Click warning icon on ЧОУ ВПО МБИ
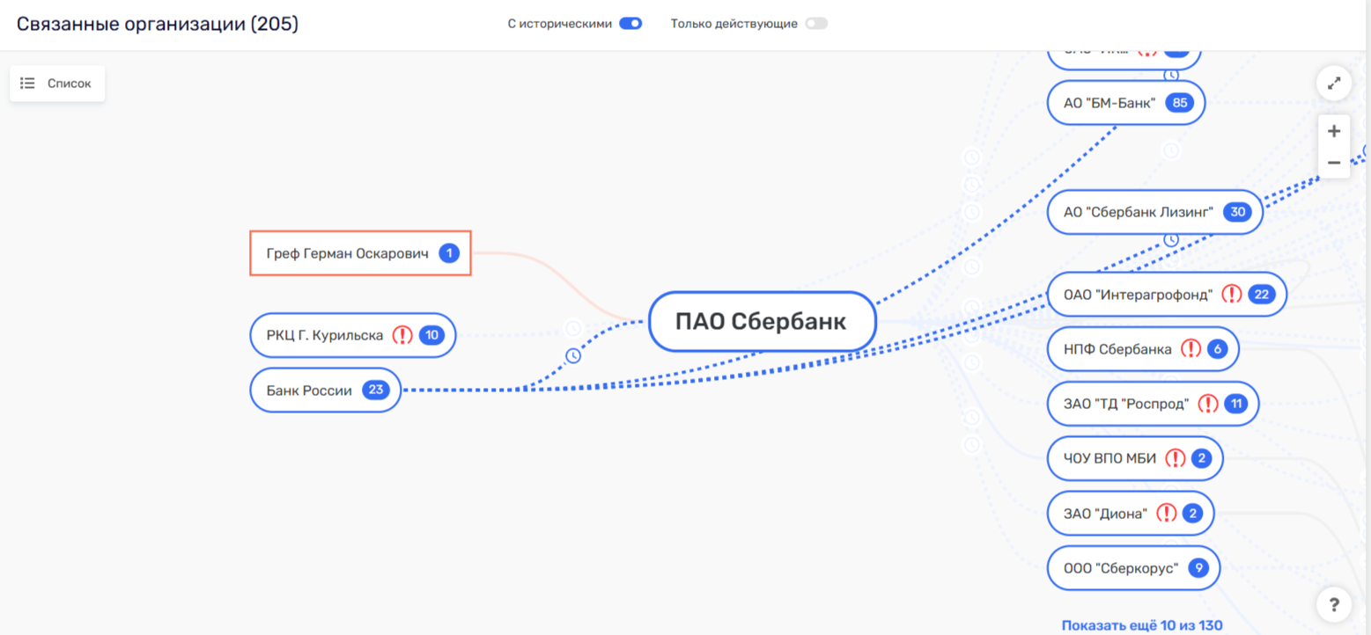This screenshot has height=635, width=1371. [1175, 458]
